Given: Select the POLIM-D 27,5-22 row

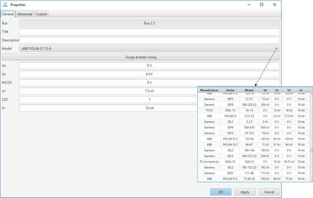Looking at the screenshot, I should pyautogui.click(x=254, y=116).
